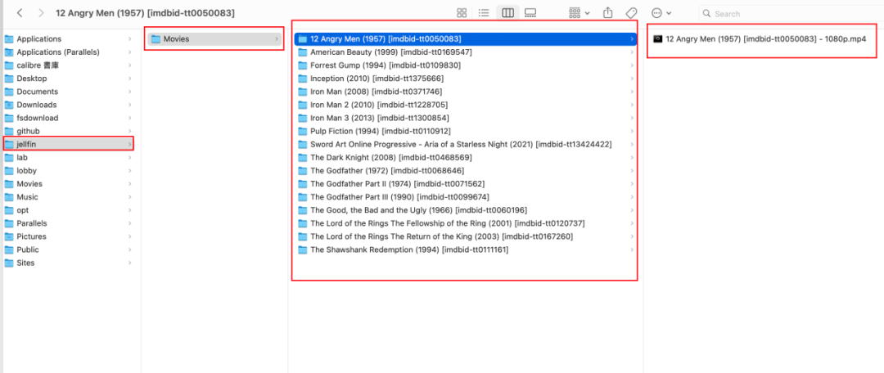This screenshot has height=373, width=884.
Task: Select the Desktop folder
Action: pos(68,79)
